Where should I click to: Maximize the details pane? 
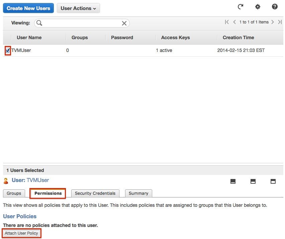273,181
